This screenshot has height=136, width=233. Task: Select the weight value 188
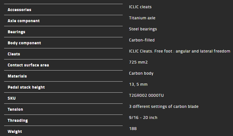pos(133,128)
